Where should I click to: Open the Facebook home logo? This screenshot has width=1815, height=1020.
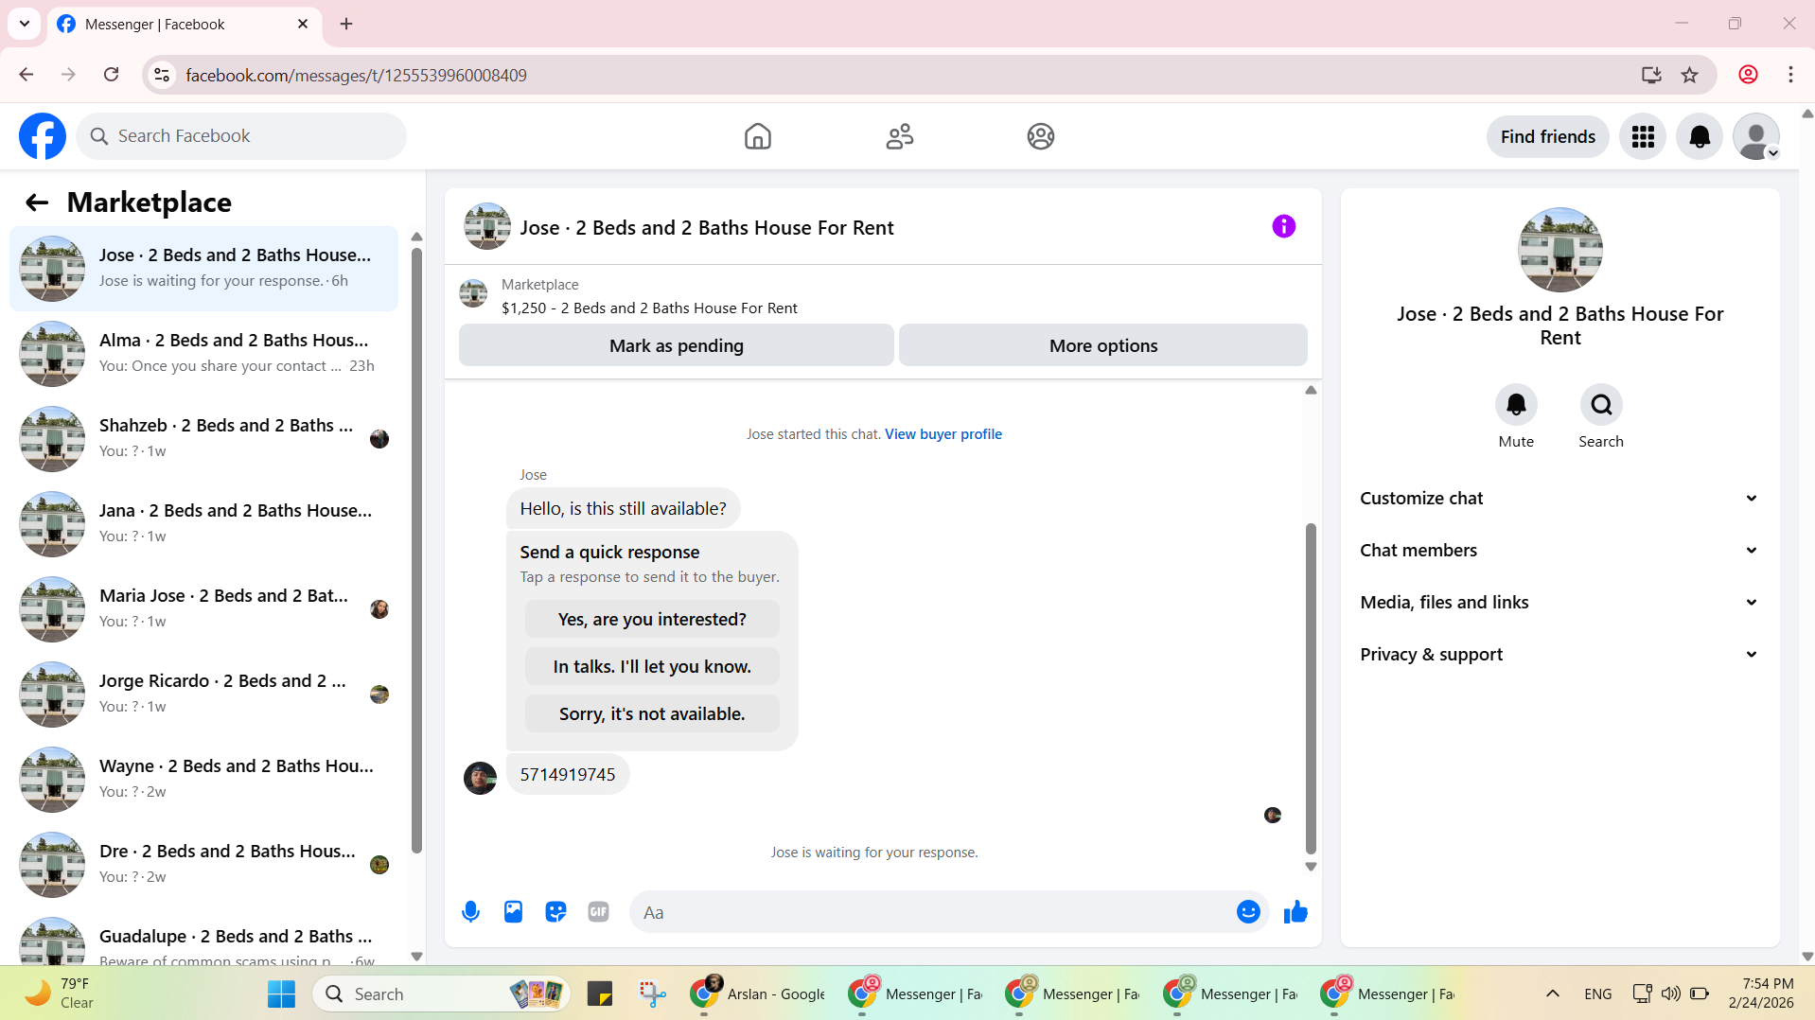click(x=43, y=136)
